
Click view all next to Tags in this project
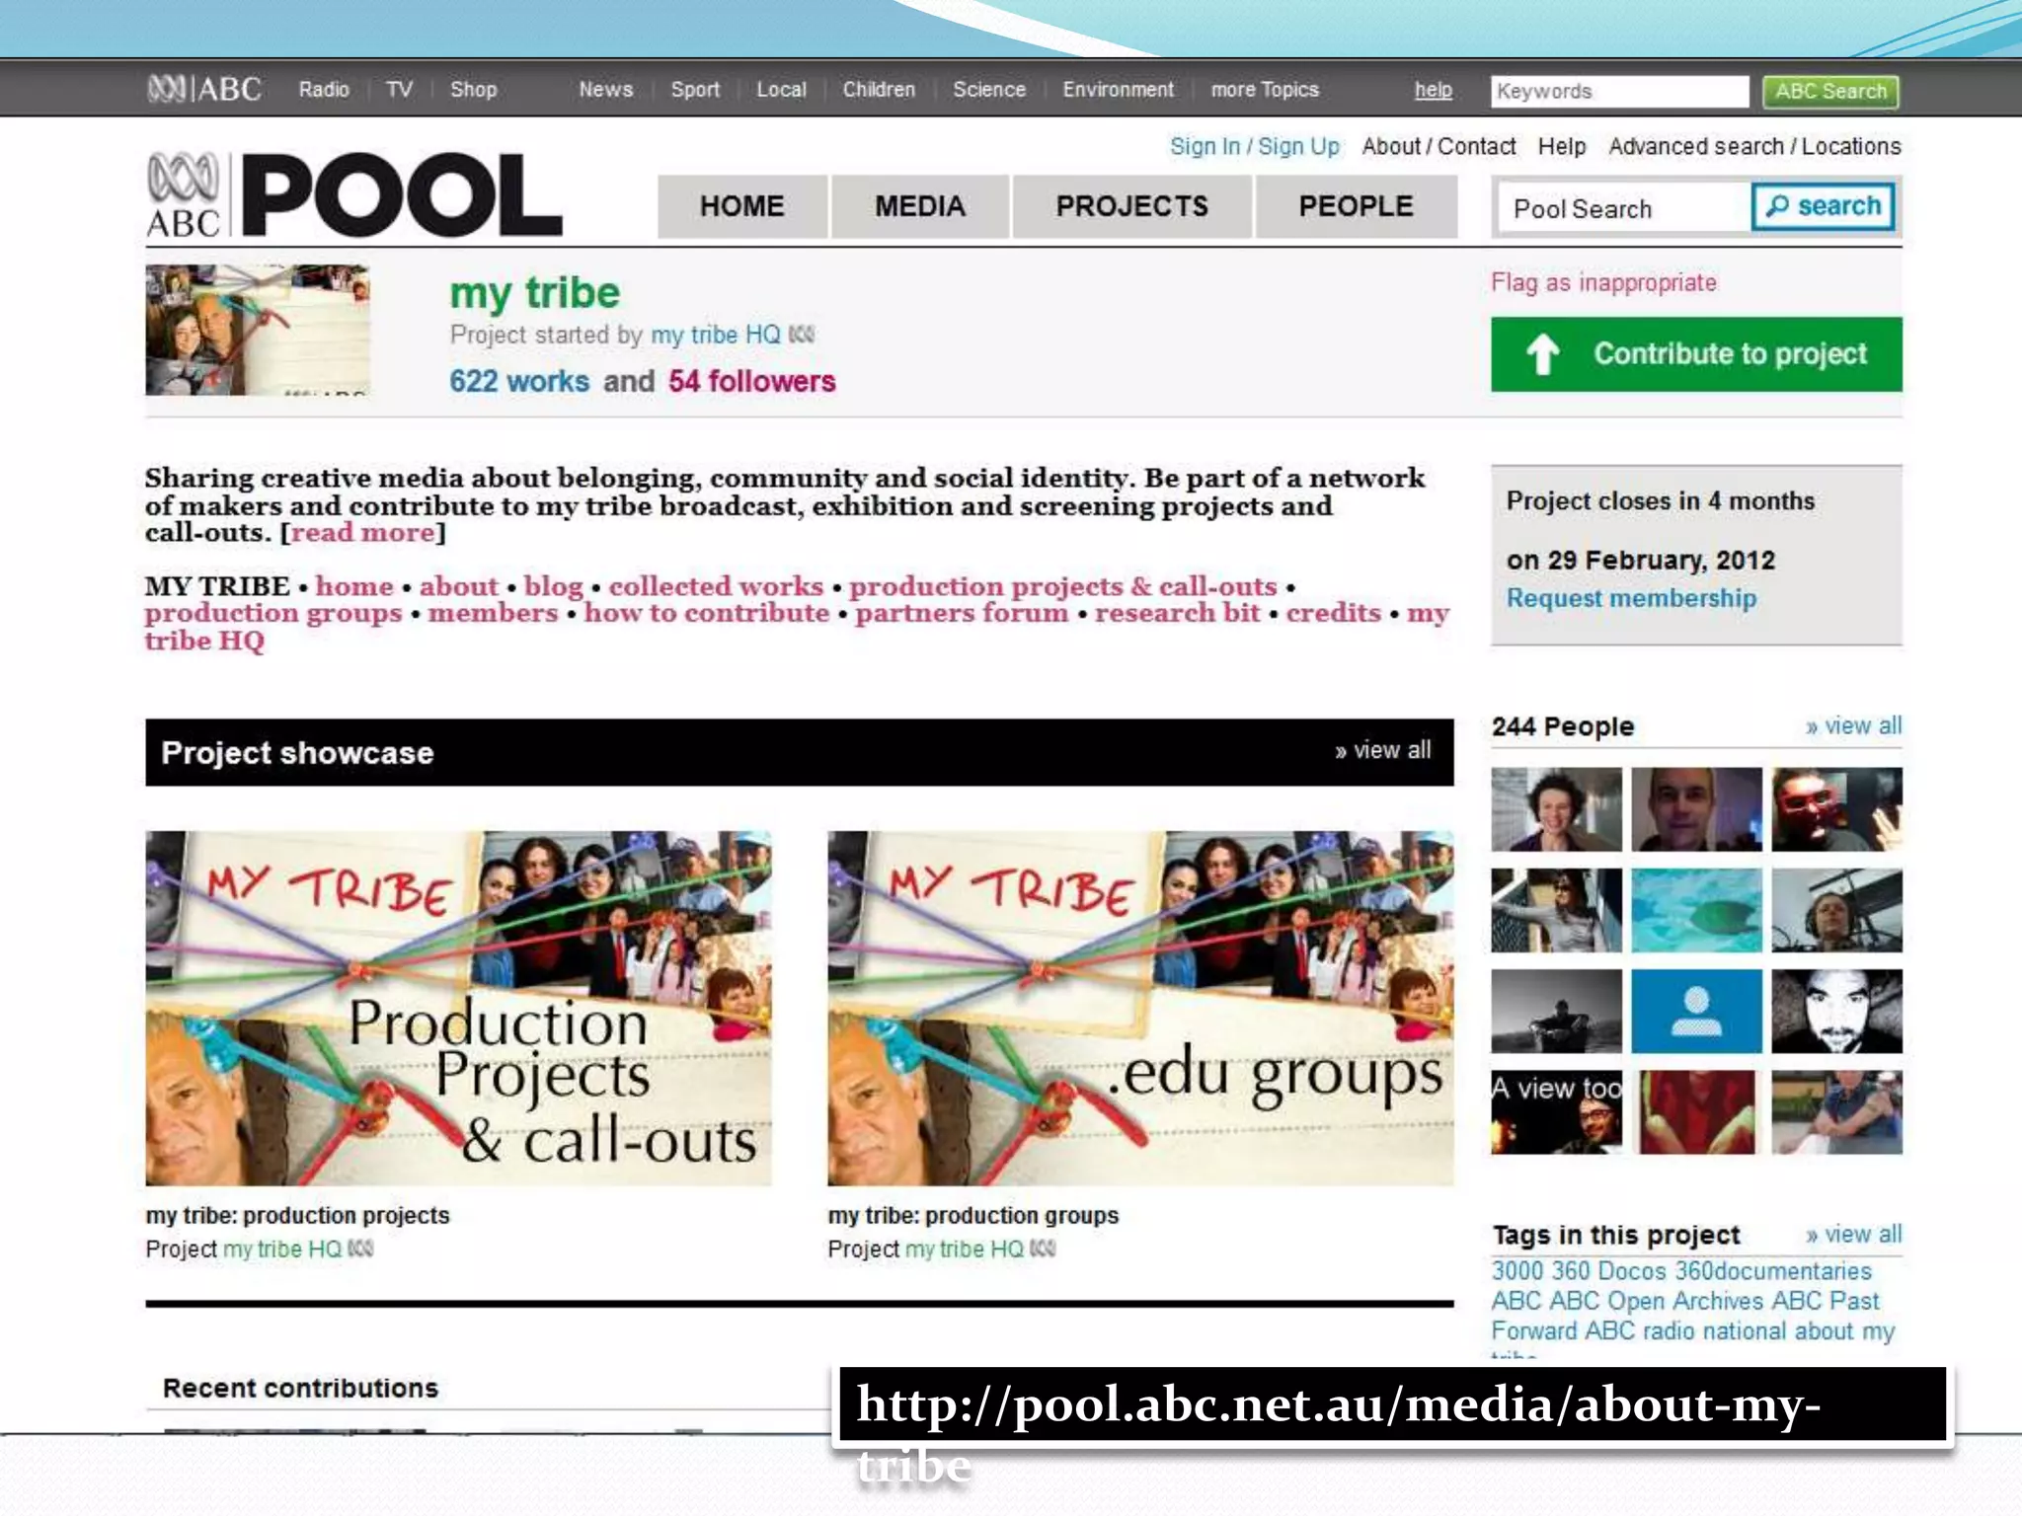[1853, 1235]
